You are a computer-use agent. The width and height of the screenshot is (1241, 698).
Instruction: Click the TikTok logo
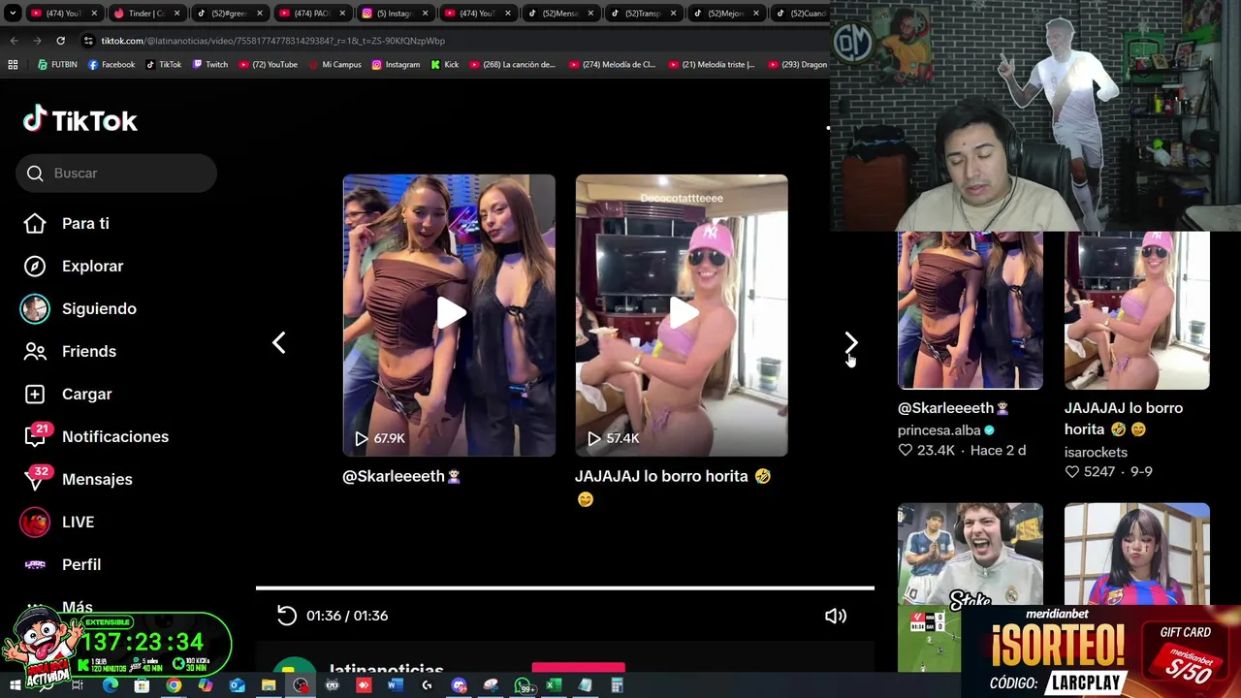80,120
